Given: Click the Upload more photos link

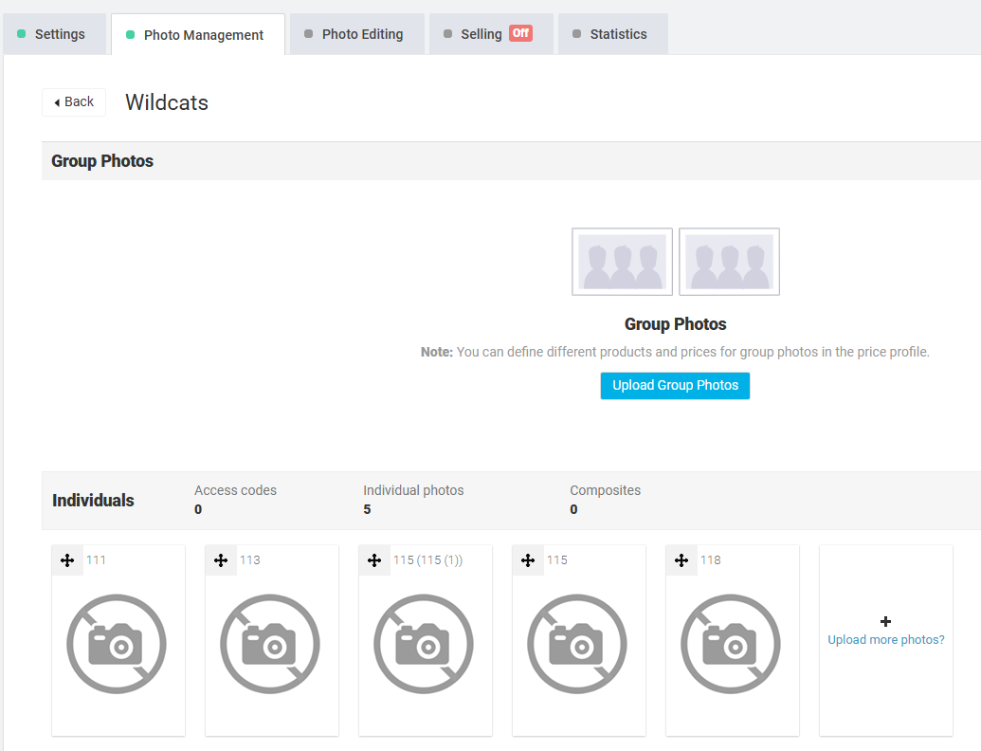Looking at the screenshot, I should click(x=886, y=640).
